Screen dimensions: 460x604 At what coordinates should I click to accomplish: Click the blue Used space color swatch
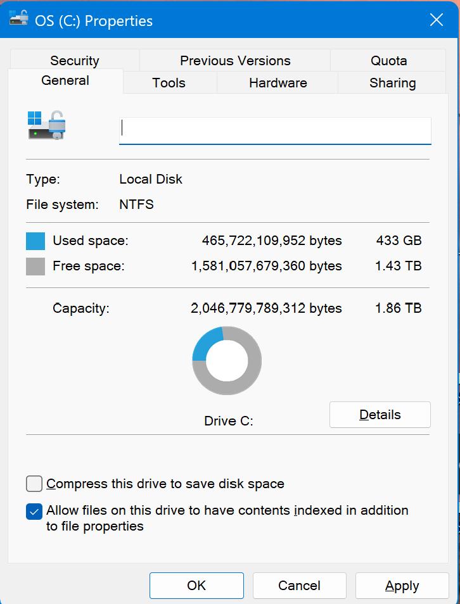coord(35,241)
